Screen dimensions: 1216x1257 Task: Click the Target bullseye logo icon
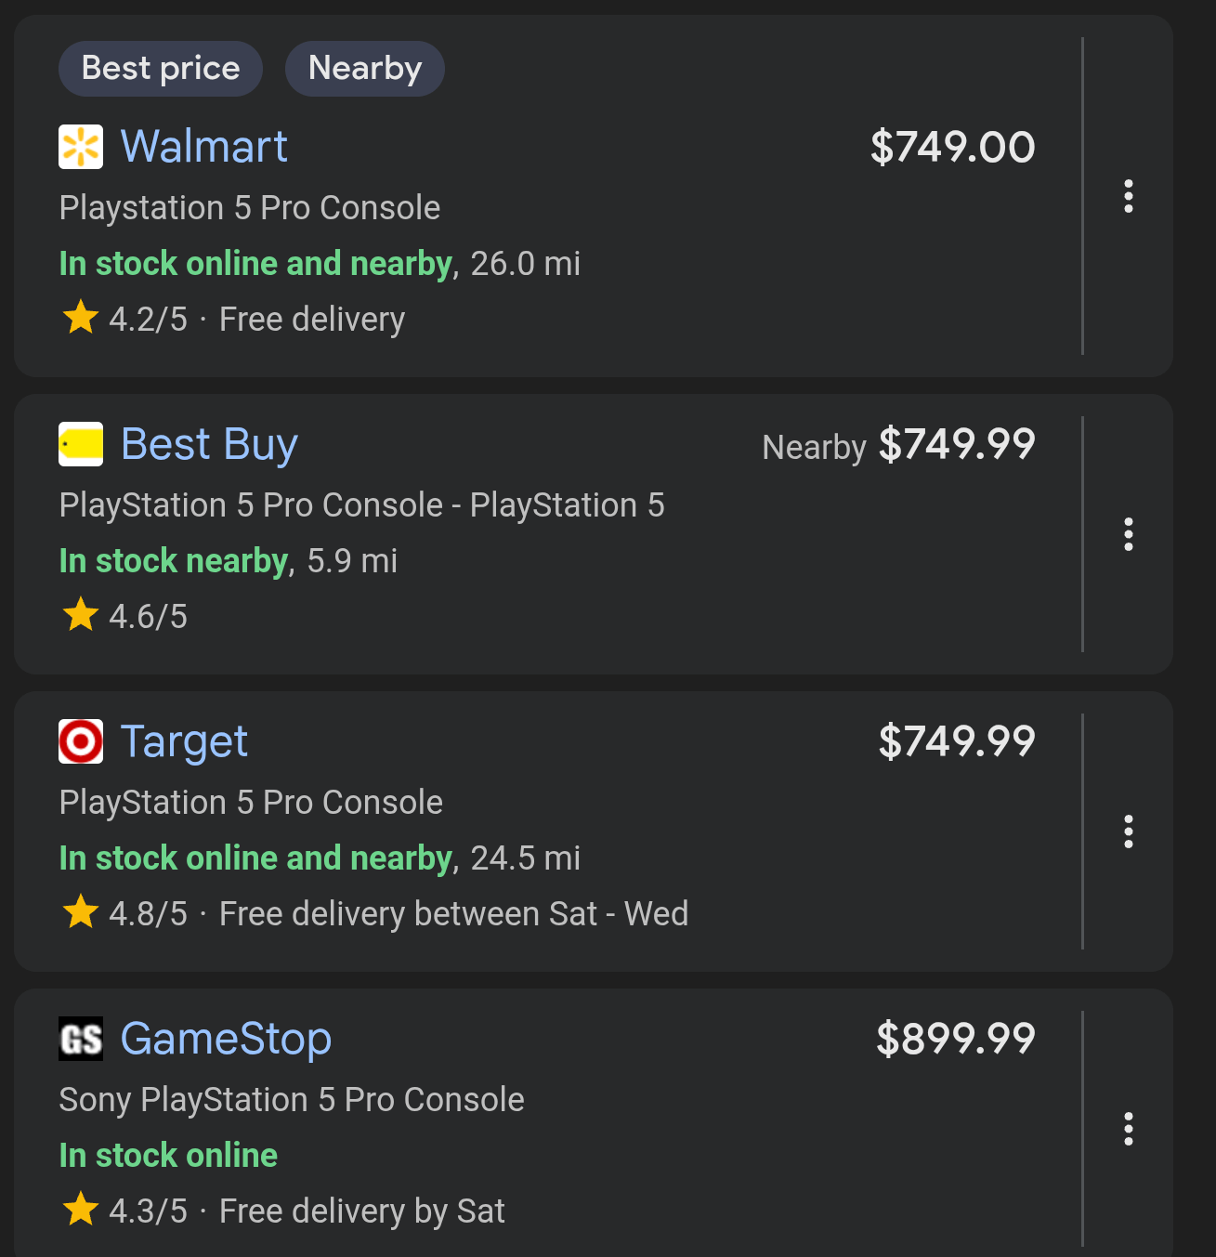(81, 741)
